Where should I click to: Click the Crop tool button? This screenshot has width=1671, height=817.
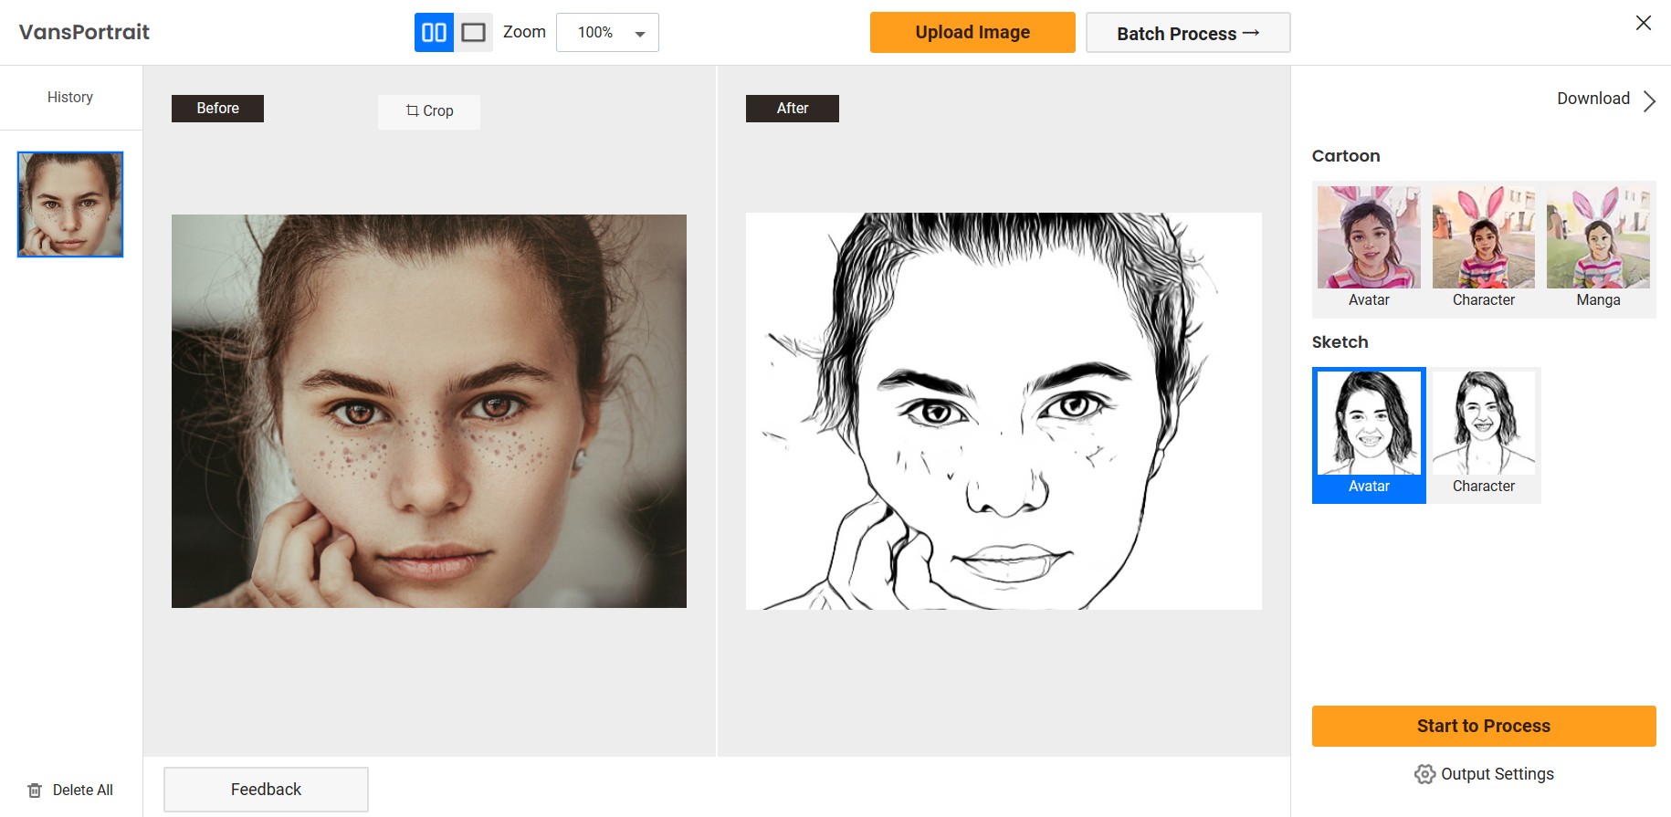coord(429,111)
